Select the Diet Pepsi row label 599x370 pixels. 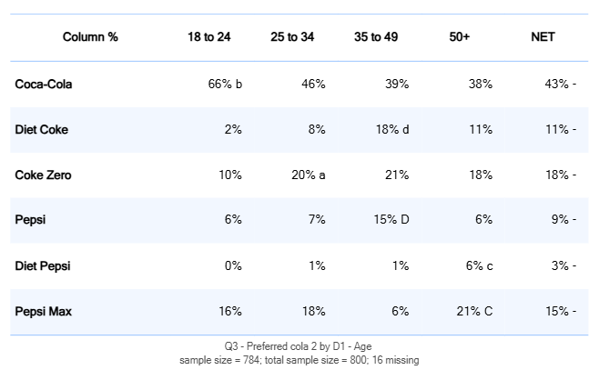(43, 265)
